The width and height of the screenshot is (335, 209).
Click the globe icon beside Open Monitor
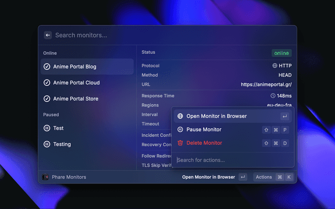point(180,116)
